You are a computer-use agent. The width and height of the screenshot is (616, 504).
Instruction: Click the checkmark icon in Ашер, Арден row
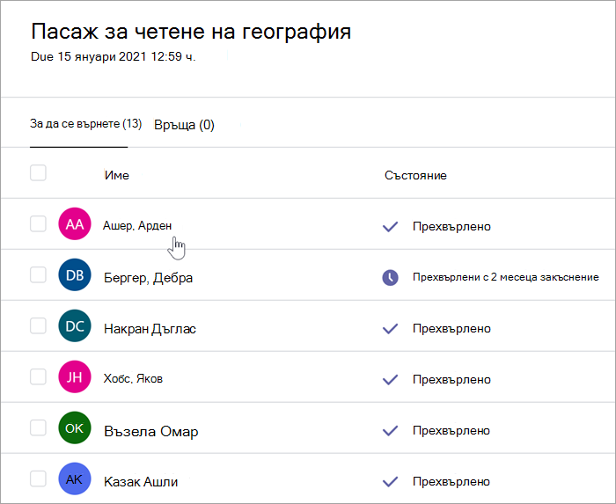tap(390, 226)
